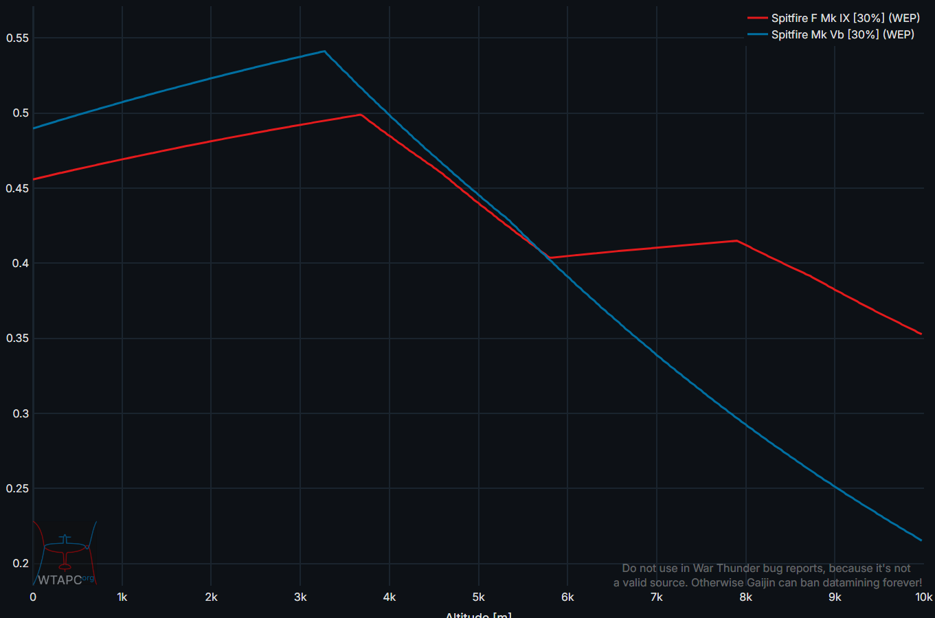Image resolution: width=935 pixels, height=618 pixels.
Task: Click the 0.3 y-axis tick label
Action: 21,413
